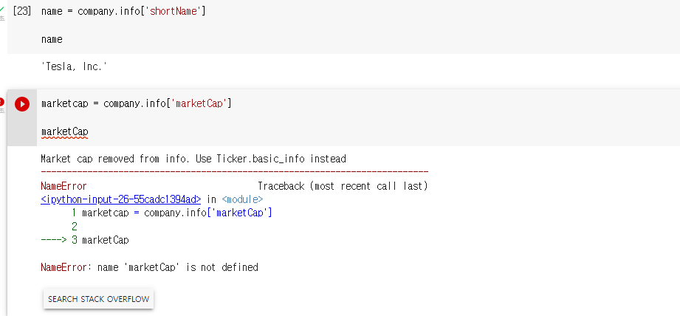The height and width of the screenshot is (316, 680).
Task: Click the SEARCH STACK OVERFLOW button
Action: pyautogui.click(x=98, y=299)
